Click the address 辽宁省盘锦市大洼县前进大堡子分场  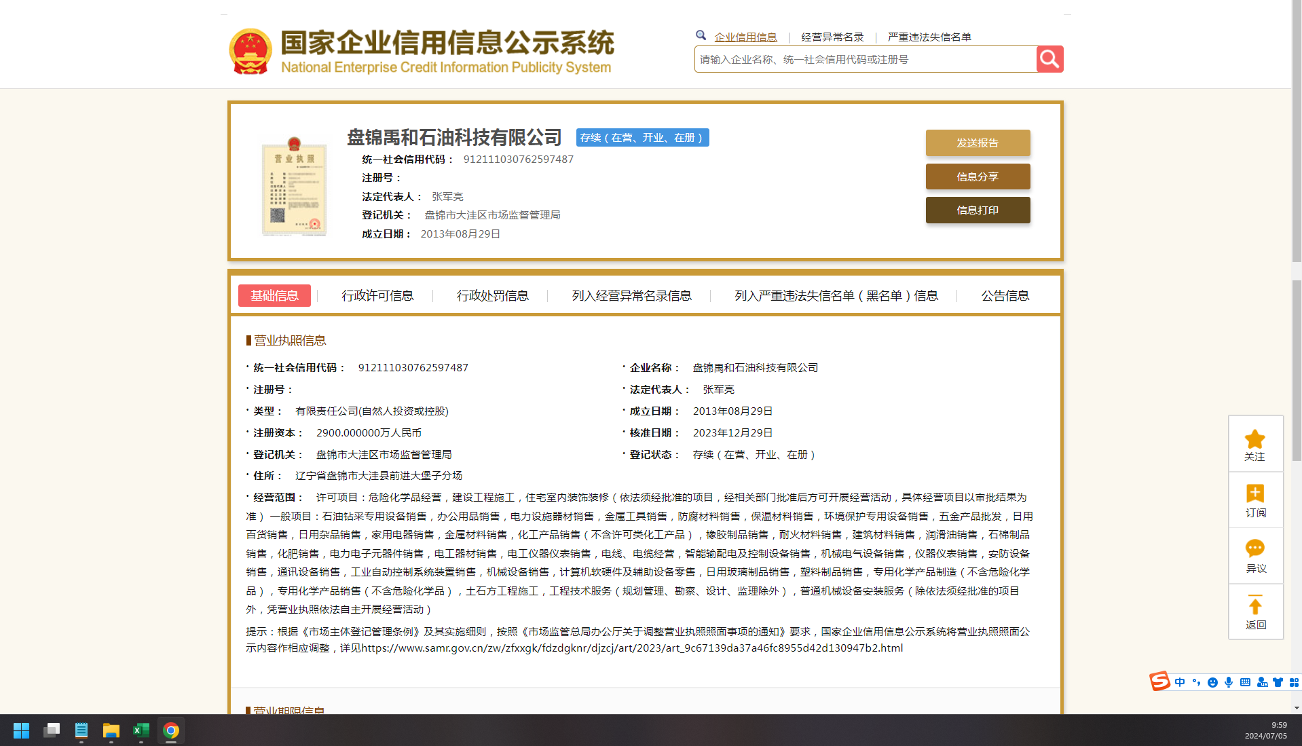(379, 475)
